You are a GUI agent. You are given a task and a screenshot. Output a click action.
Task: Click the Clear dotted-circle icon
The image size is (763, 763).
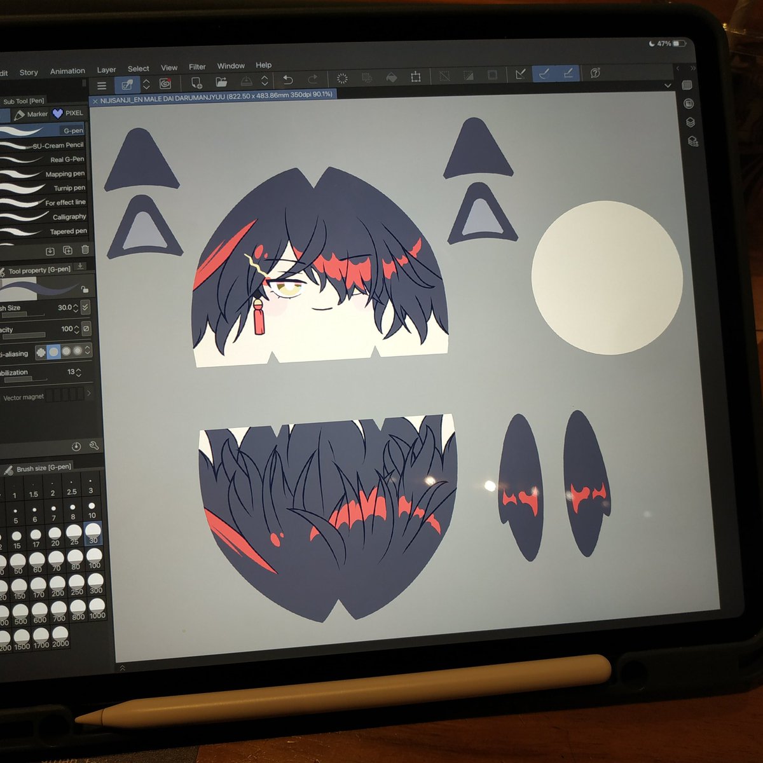click(342, 79)
